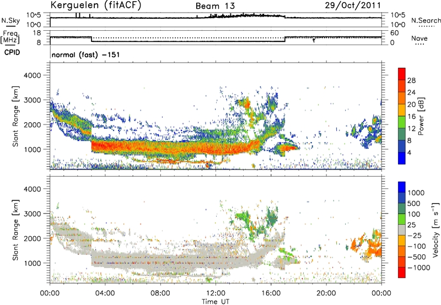Click the "3000" tick in velocity panel

pos(32,214)
